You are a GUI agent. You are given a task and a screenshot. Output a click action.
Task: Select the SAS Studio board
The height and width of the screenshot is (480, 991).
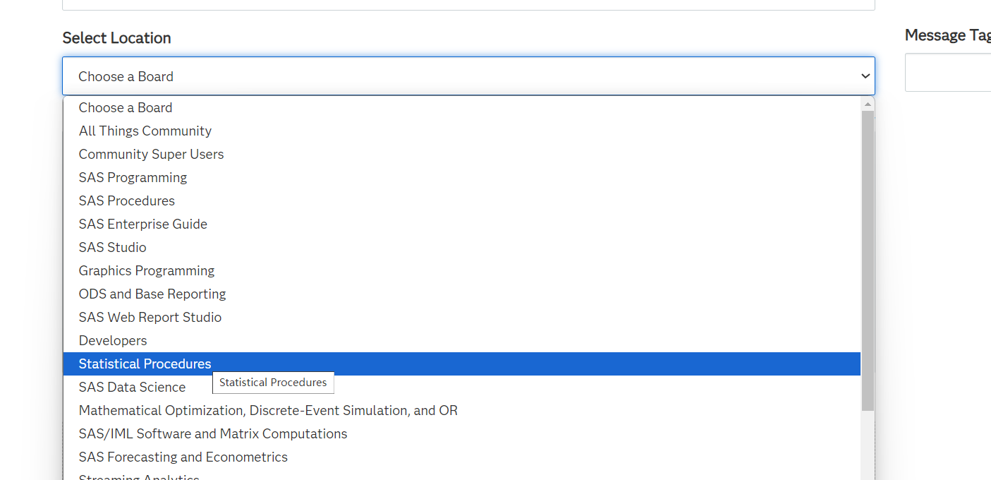pyautogui.click(x=112, y=247)
